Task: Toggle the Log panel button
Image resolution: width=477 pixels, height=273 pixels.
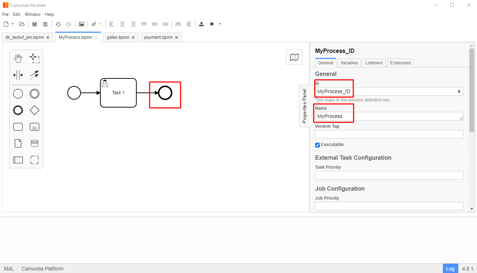Action: coord(450,269)
